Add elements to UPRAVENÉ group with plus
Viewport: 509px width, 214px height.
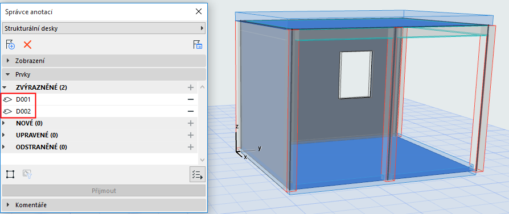point(191,135)
